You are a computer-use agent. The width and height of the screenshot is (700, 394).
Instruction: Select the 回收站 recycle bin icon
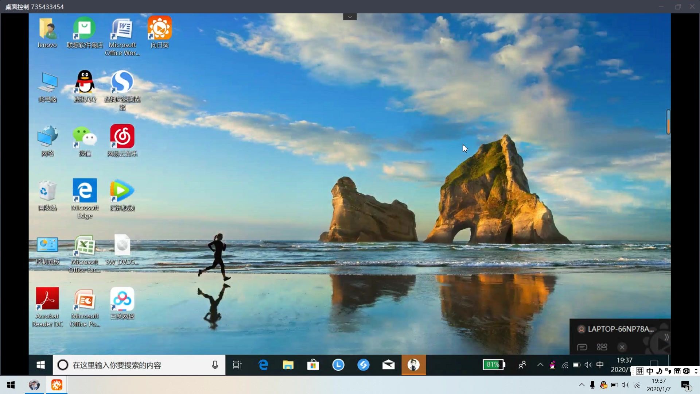pos(47,196)
